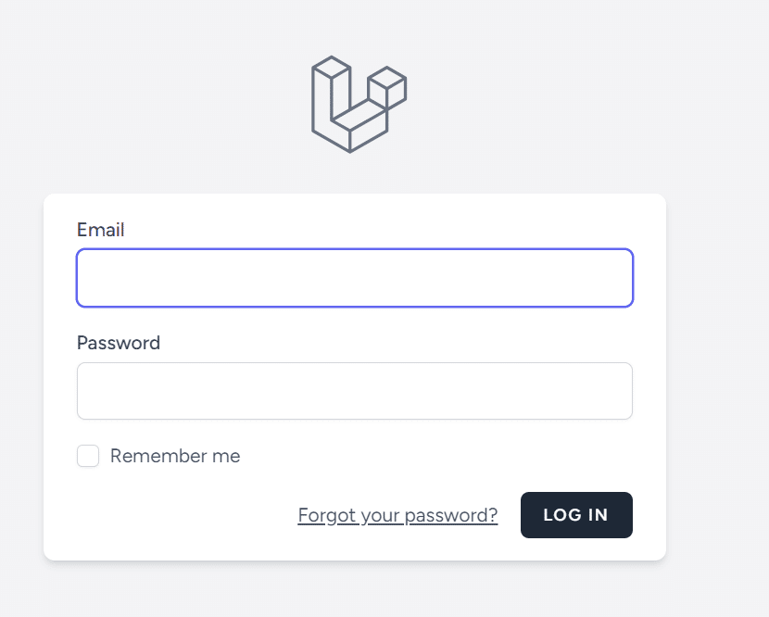Viewport: 769px width, 617px height.
Task: Enable the Remember me option box
Action: (88, 456)
